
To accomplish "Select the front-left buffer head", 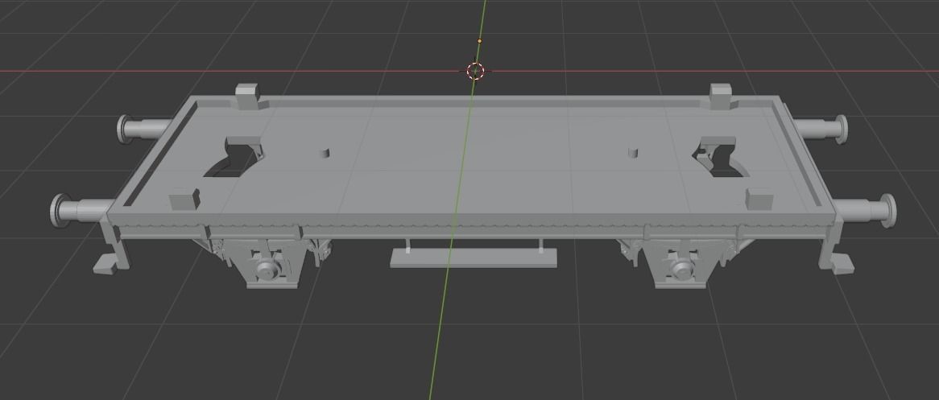I will (60, 210).
